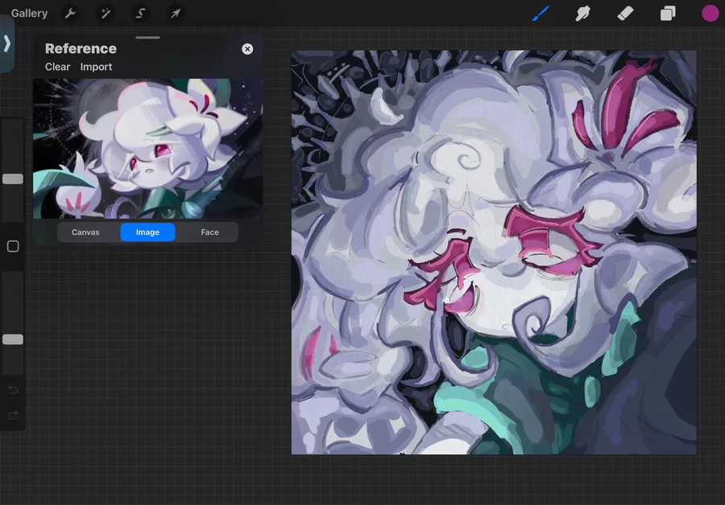Screen dimensions: 725x505
Task: Clear the reference image
Action: pyautogui.click(x=57, y=67)
